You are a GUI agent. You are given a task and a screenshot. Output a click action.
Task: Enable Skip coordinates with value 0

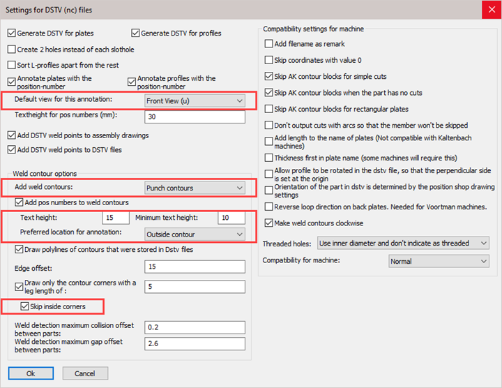[x=269, y=60]
